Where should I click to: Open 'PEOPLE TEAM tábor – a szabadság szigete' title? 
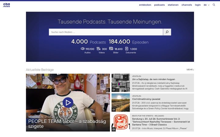[x=67, y=124]
